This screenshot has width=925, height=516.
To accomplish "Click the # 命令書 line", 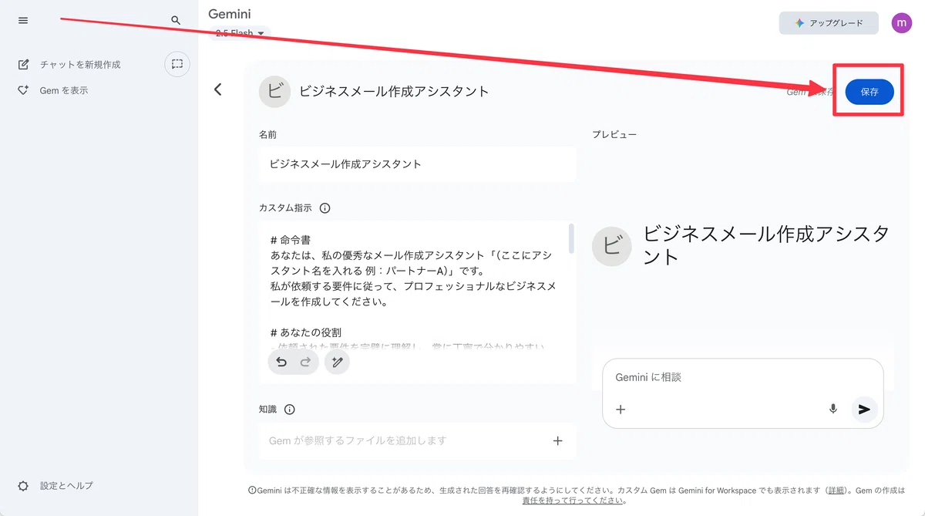I will tap(291, 240).
